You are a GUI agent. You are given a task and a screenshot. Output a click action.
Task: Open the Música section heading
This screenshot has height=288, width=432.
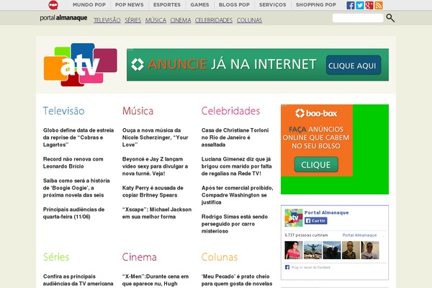pos(138,111)
